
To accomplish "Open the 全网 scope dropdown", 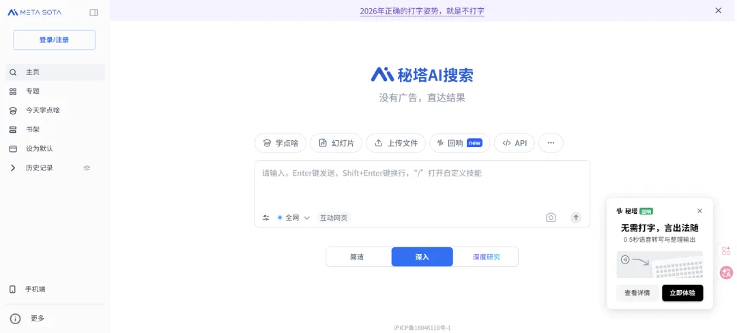I will 293,218.
